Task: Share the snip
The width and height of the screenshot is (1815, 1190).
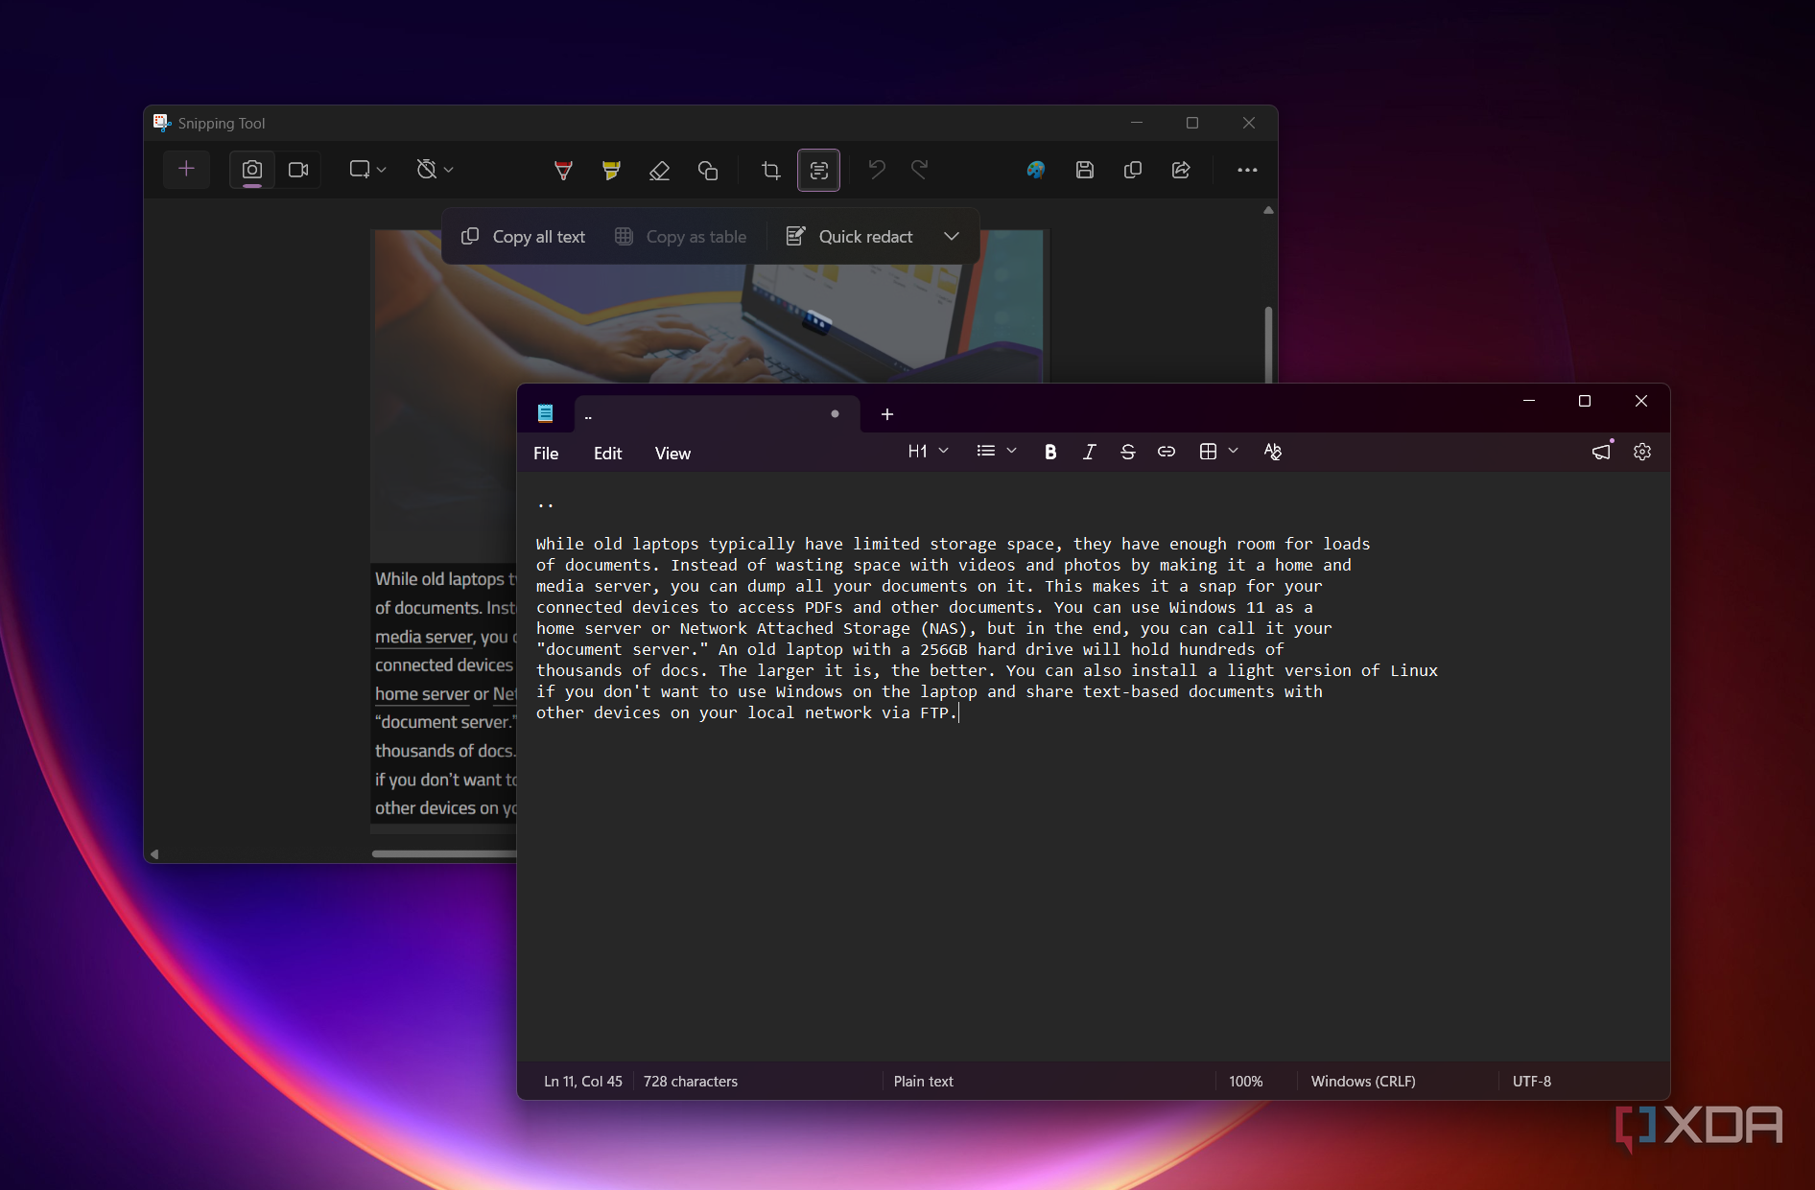Action: coord(1181,170)
